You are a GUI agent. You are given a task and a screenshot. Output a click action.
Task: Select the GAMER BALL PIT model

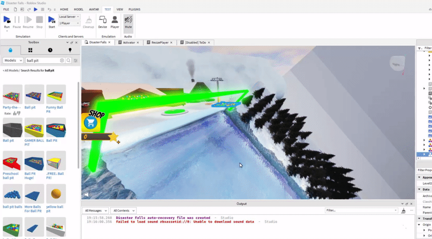pos(34,127)
